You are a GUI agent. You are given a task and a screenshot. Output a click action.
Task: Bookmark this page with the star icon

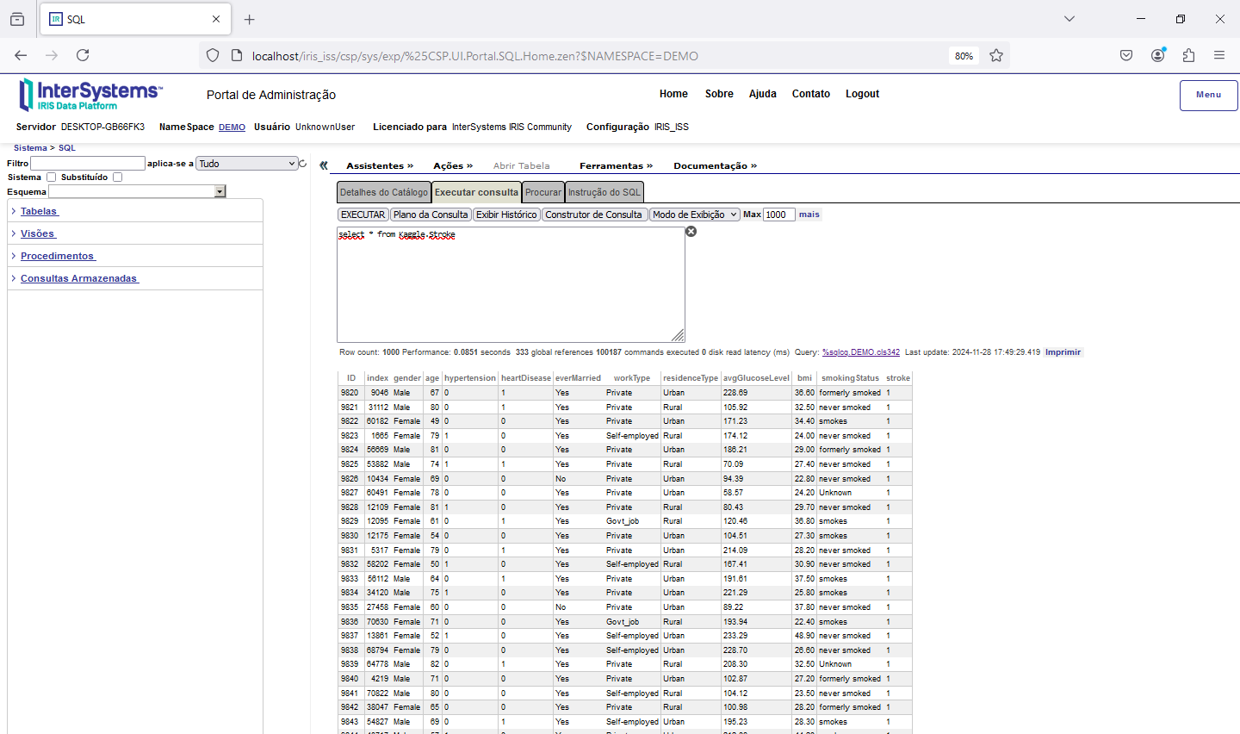(996, 56)
